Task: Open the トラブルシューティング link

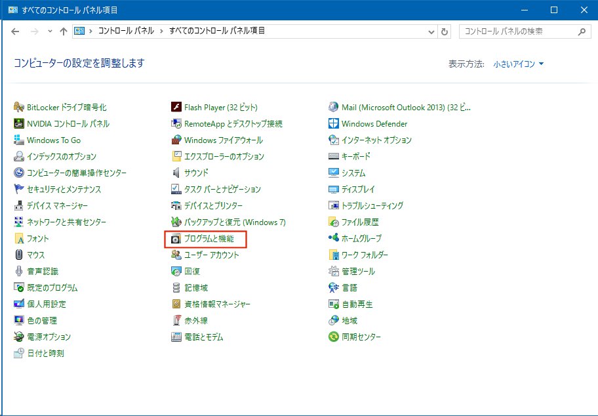Action: pyautogui.click(x=372, y=206)
